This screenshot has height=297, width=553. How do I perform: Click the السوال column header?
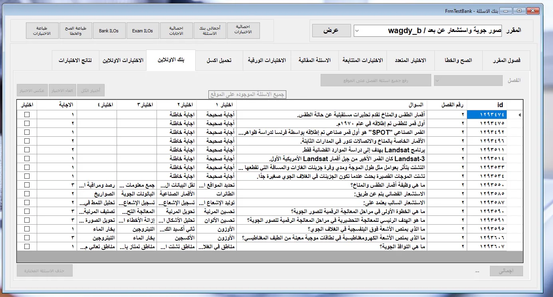click(x=332, y=105)
